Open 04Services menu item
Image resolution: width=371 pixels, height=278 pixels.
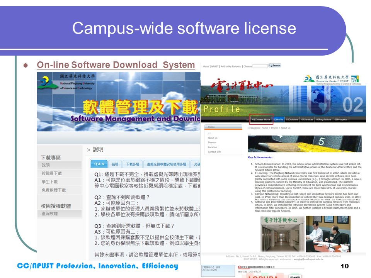click(307, 119)
